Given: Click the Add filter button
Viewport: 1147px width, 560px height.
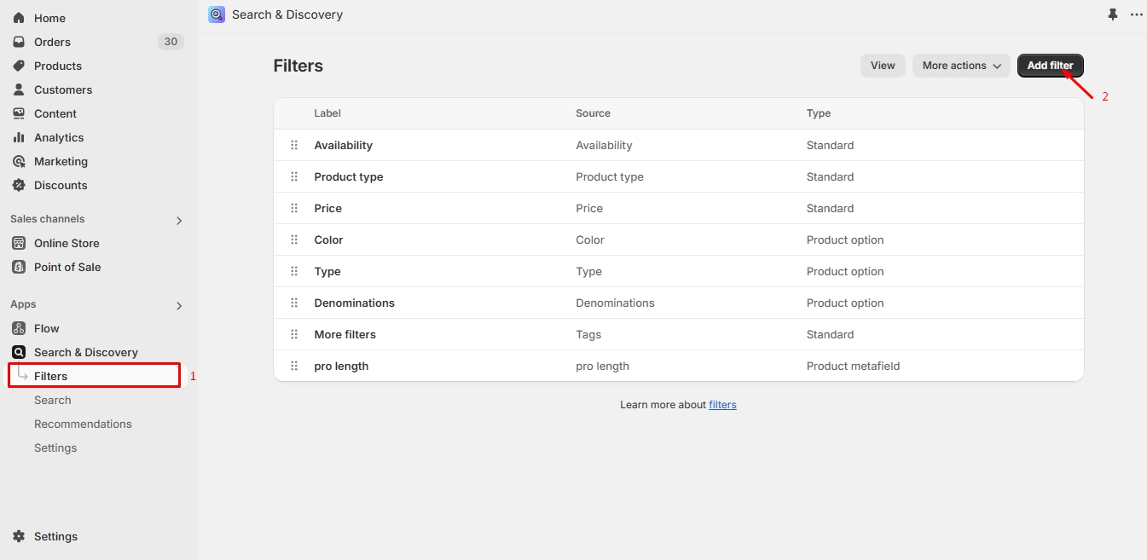Looking at the screenshot, I should pyautogui.click(x=1050, y=66).
